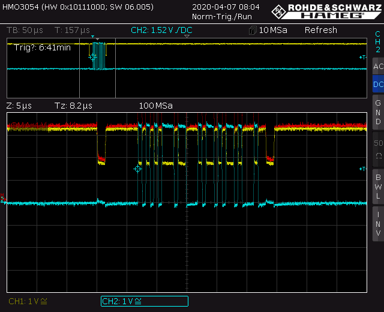The image size is (384, 312).
Task: Click the CH2 ground reference marker at left edge
Action: 3,202
